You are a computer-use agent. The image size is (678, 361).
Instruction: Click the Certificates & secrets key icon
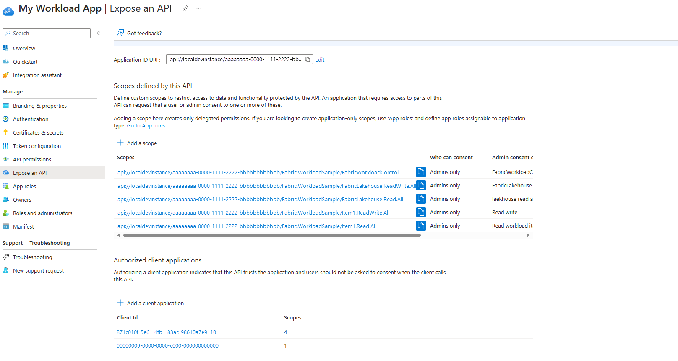pyautogui.click(x=5, y=132)
